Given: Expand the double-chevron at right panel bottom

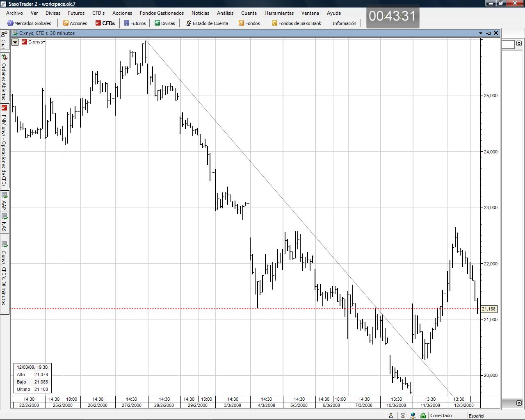Looking at the screenshot, I should pos(519,403).
